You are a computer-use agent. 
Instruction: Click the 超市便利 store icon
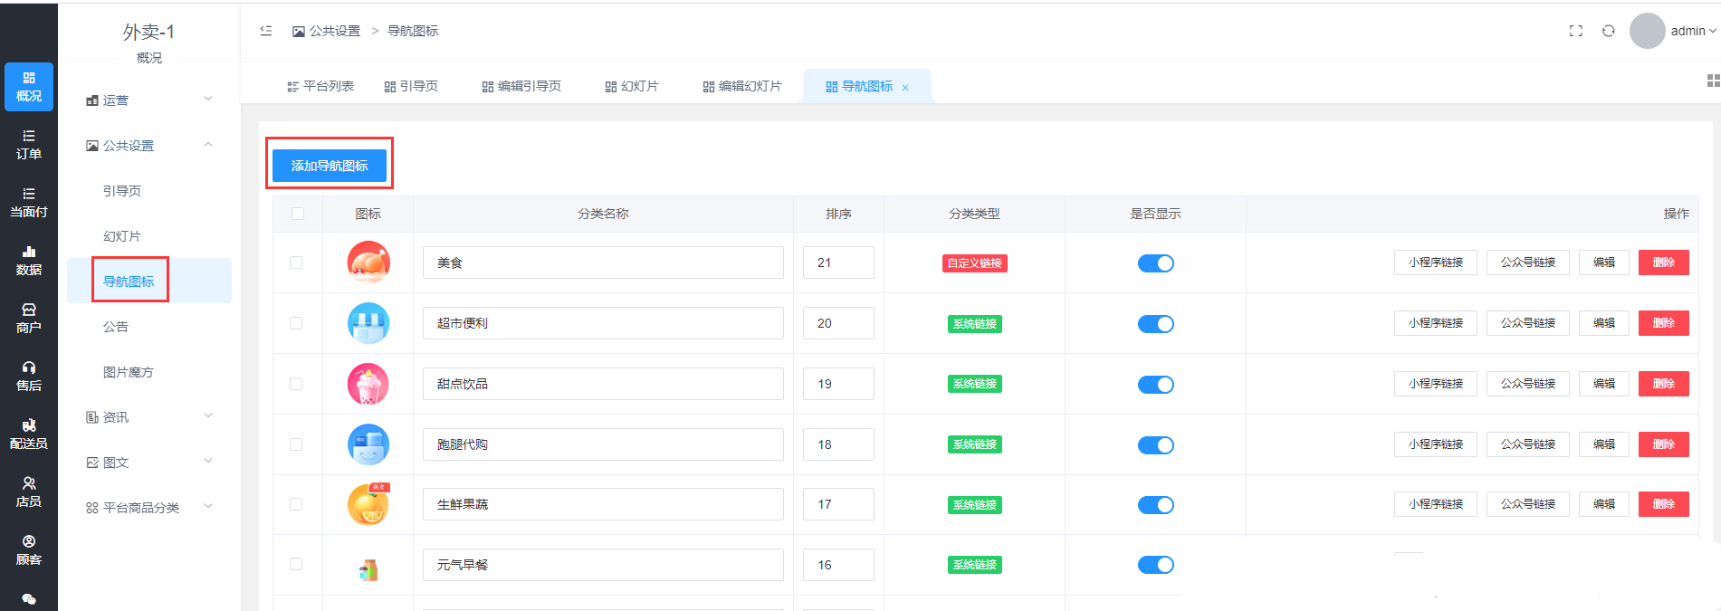368,323
